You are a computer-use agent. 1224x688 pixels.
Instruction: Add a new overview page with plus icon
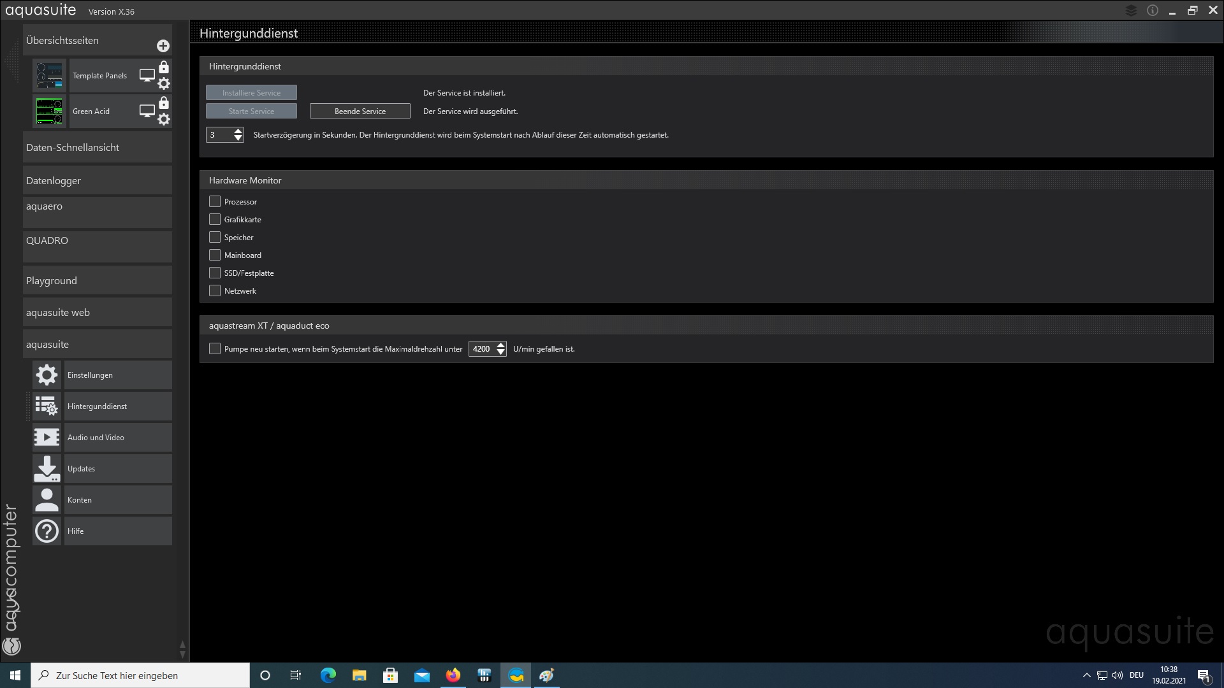pos(163,46)
